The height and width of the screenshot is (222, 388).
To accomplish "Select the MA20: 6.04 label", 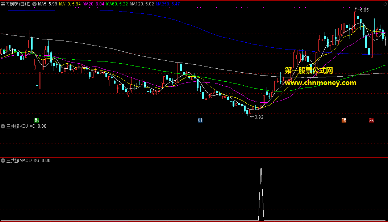I will click(93, 4).
